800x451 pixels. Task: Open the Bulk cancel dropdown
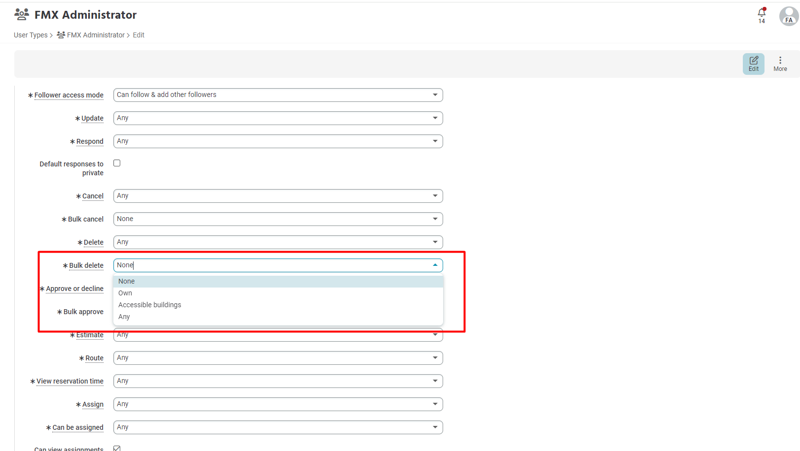tap(278, 219)
